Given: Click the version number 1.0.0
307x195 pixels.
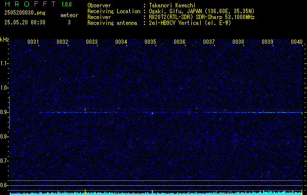Looking at the screenshot, I should click(x=66, y=4).
